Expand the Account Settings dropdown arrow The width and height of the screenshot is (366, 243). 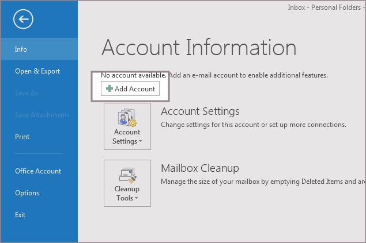[141, 141]
